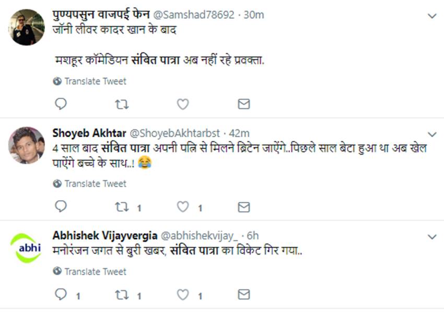Reply to the Samshad78692 tweet

click(61, 104)
